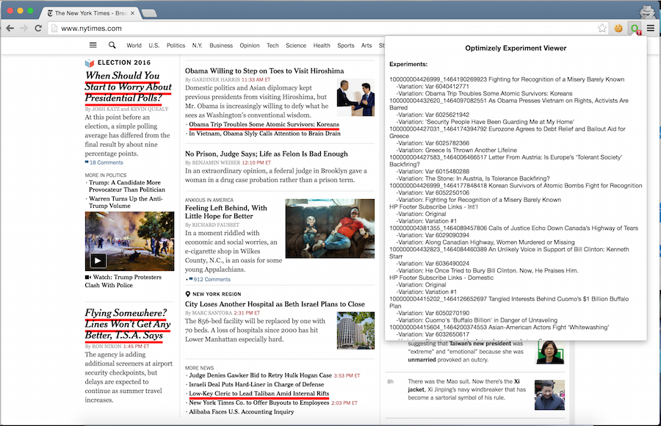Open 'Feeling Left Behind, With Little Hope for Better'

(x=226, y=212)
